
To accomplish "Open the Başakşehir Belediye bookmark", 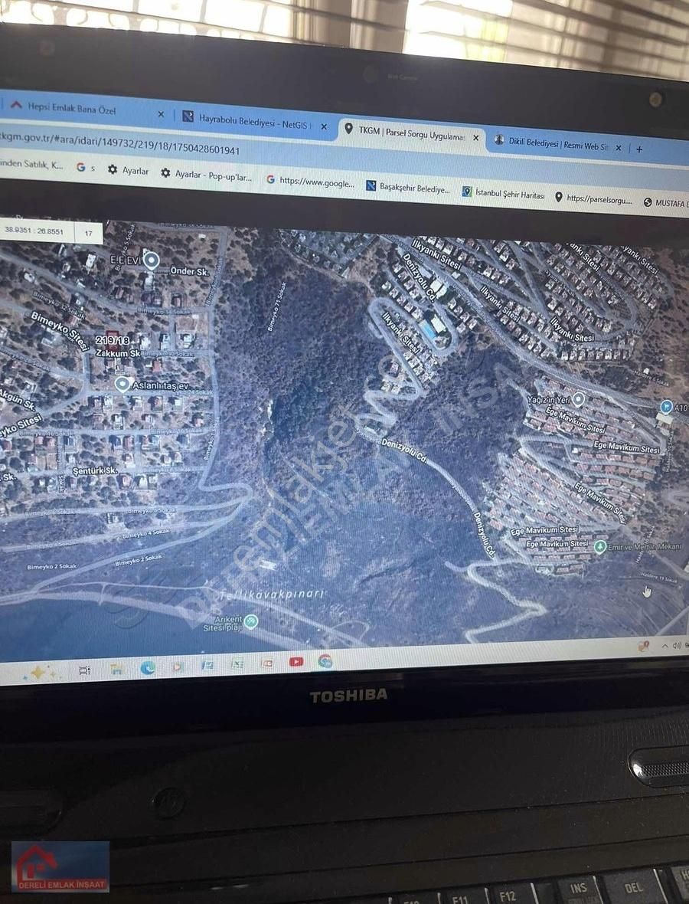I will [408, 188].
